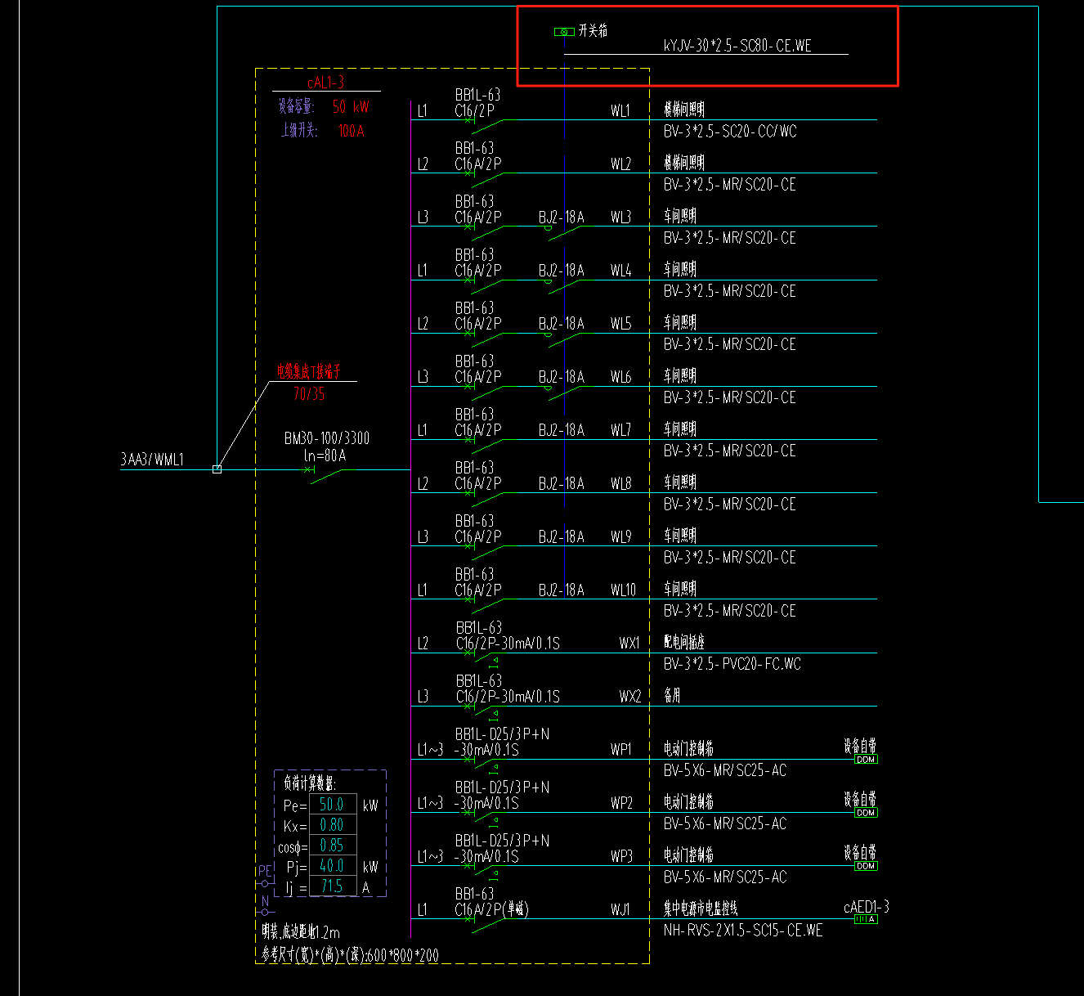Select the main breaker label BM30-100/3300
Viewport: 1084px width, 996px height.
pos(327,438)
